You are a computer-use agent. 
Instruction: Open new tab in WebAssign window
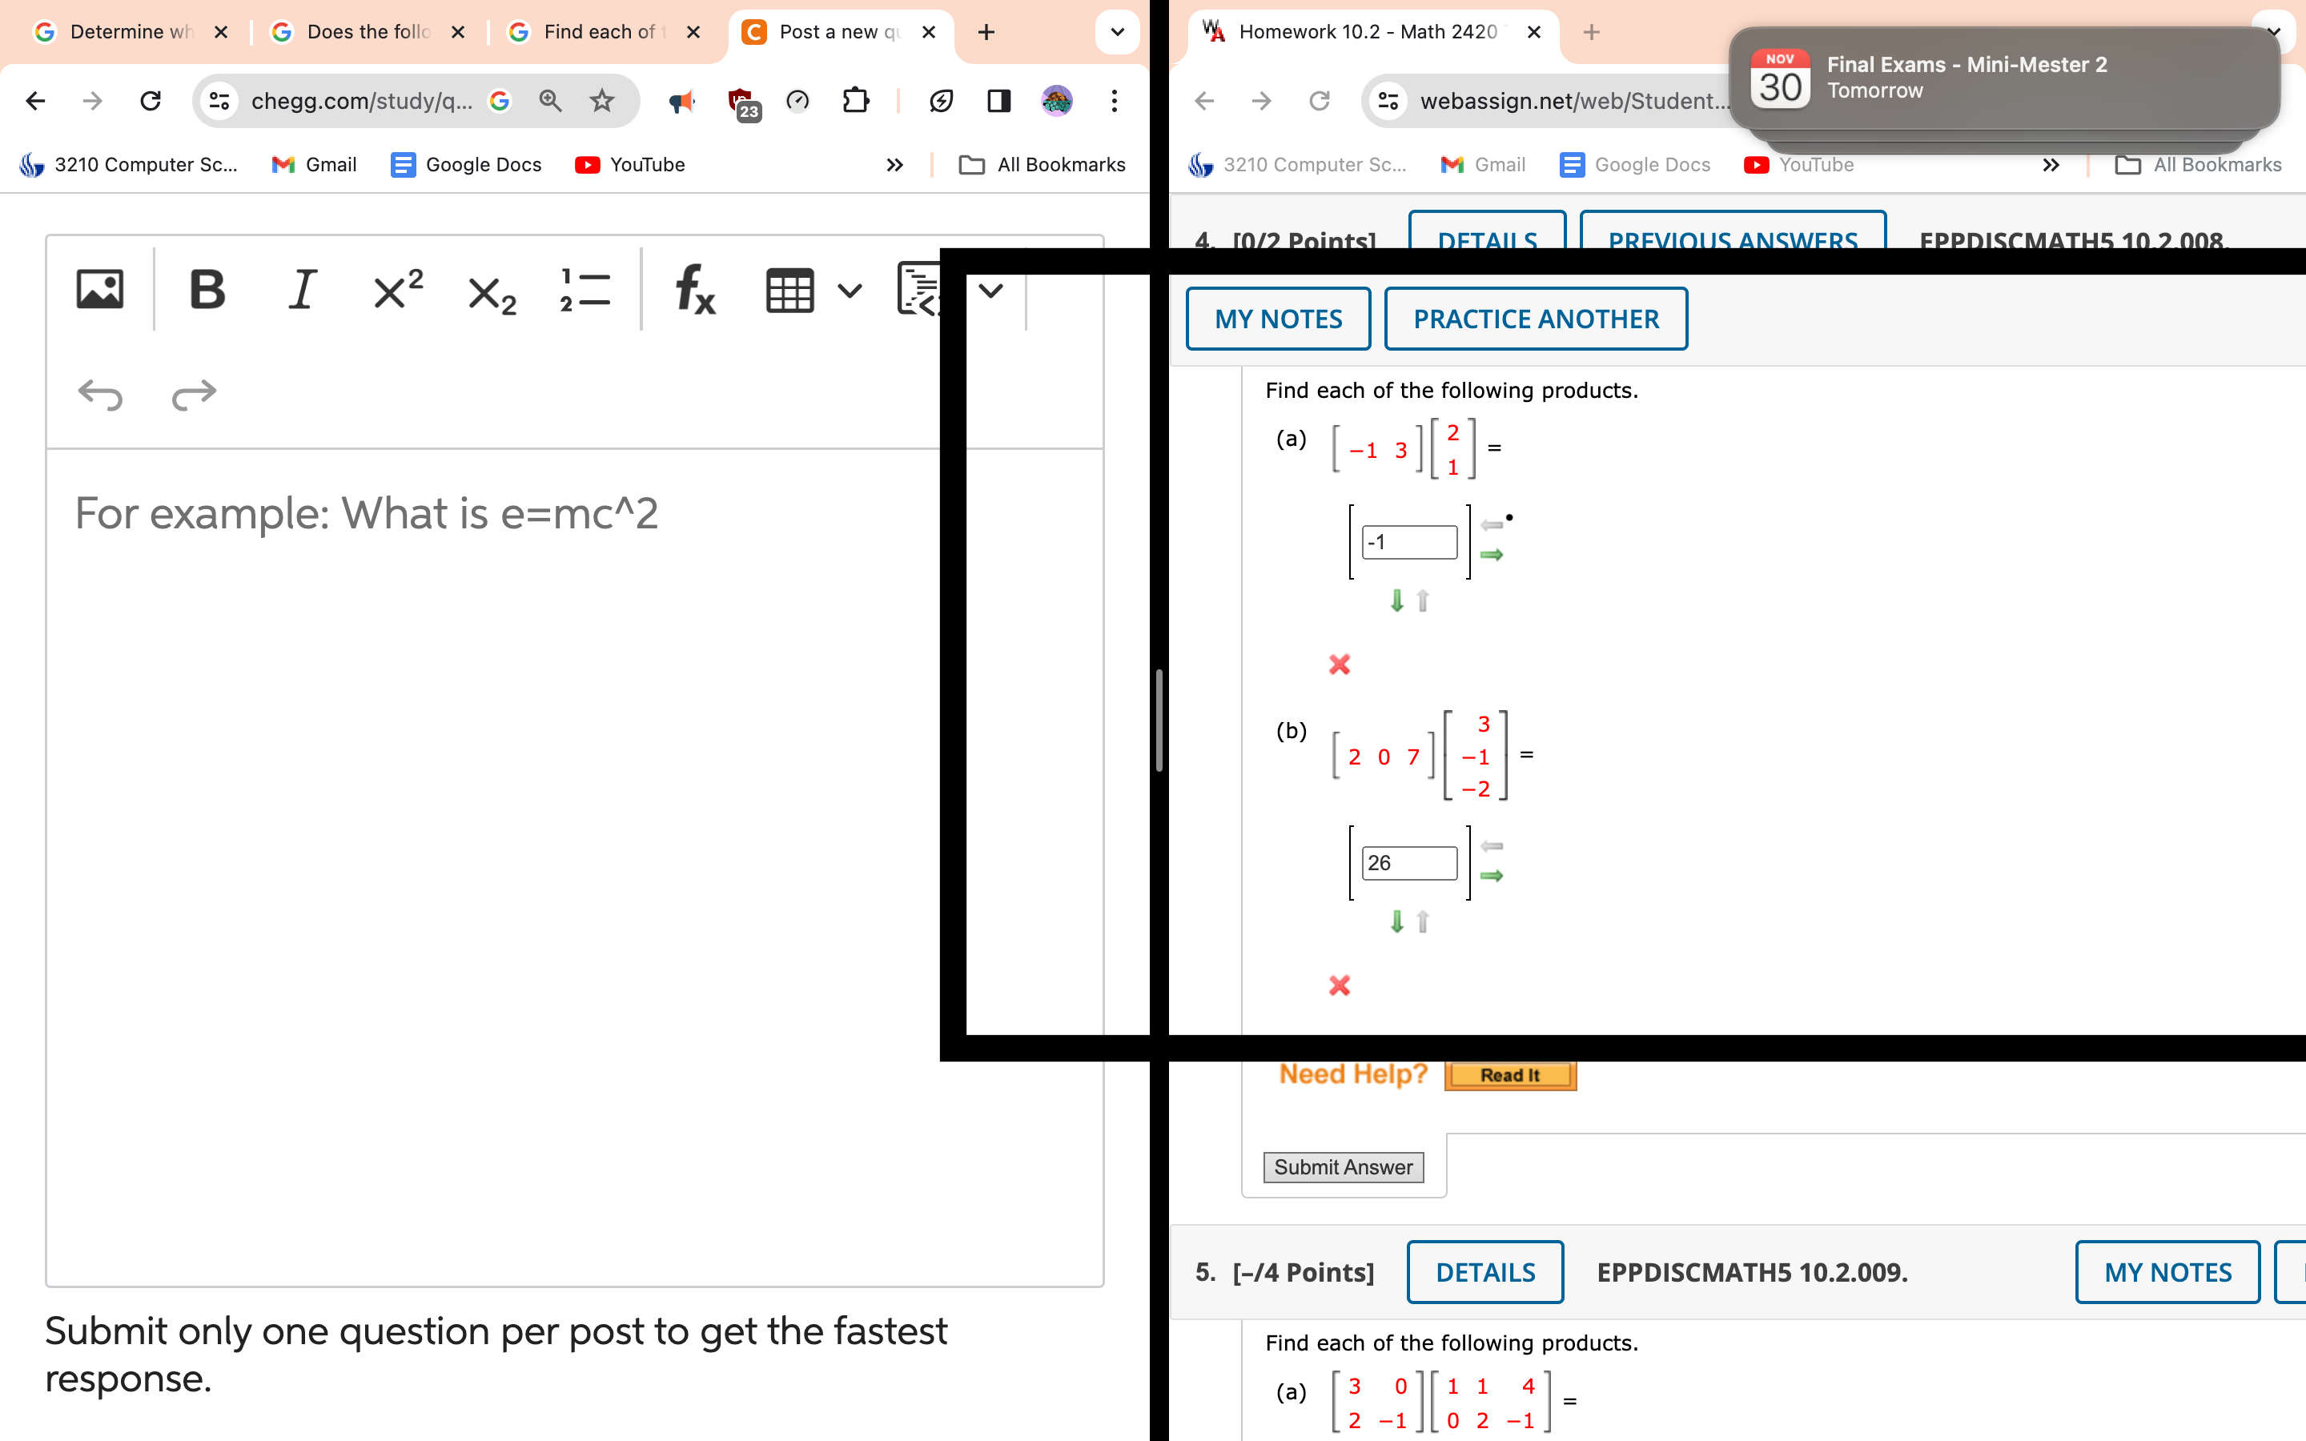[x=1591, y=31]
